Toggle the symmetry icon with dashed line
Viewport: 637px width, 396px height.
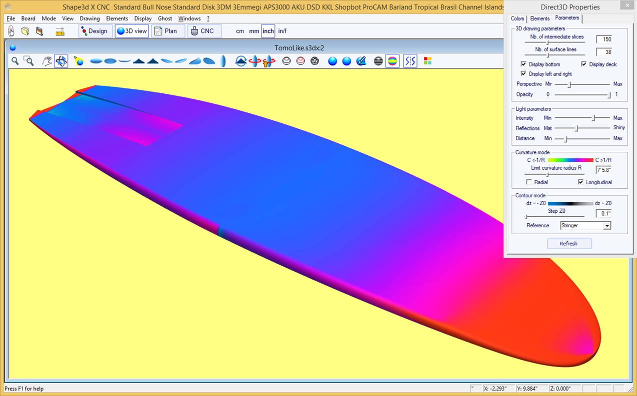coord(410,61)
